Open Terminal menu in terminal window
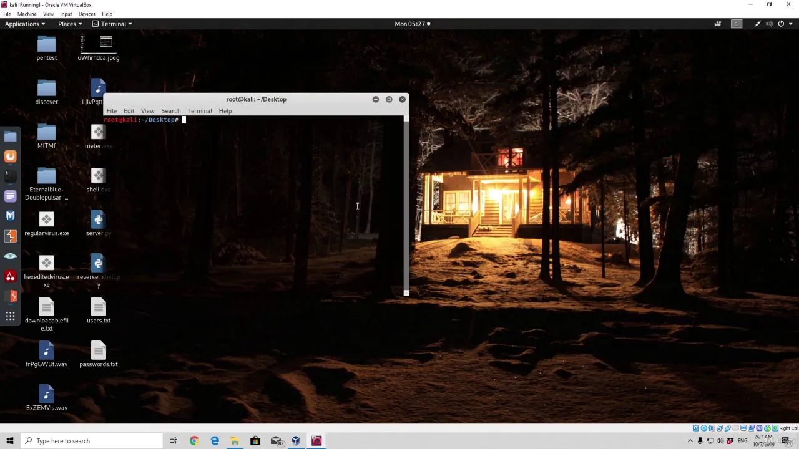The image size is (799, 449). click(199, 111)
